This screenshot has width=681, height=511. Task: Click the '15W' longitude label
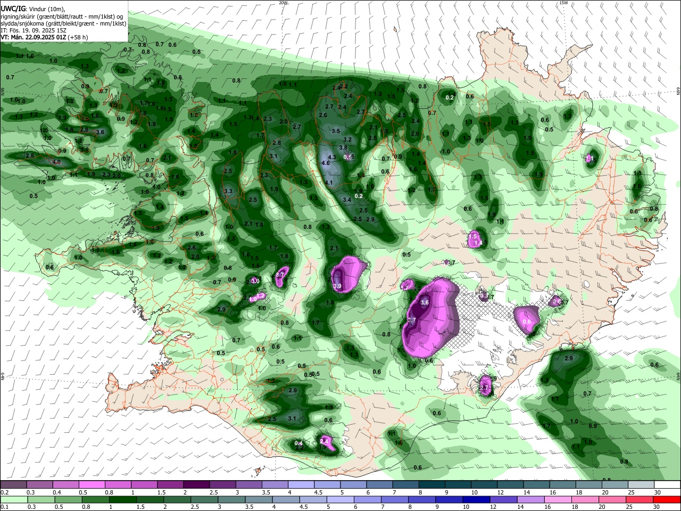[x=563, y=3]
